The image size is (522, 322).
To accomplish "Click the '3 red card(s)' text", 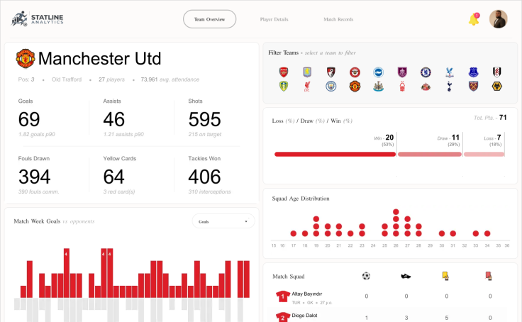I will tap(119, 191).
